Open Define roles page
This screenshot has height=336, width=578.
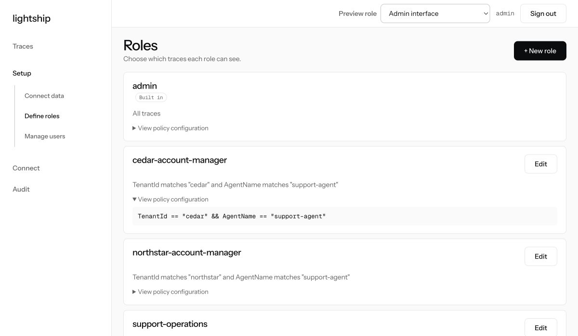tap(42, 116)
